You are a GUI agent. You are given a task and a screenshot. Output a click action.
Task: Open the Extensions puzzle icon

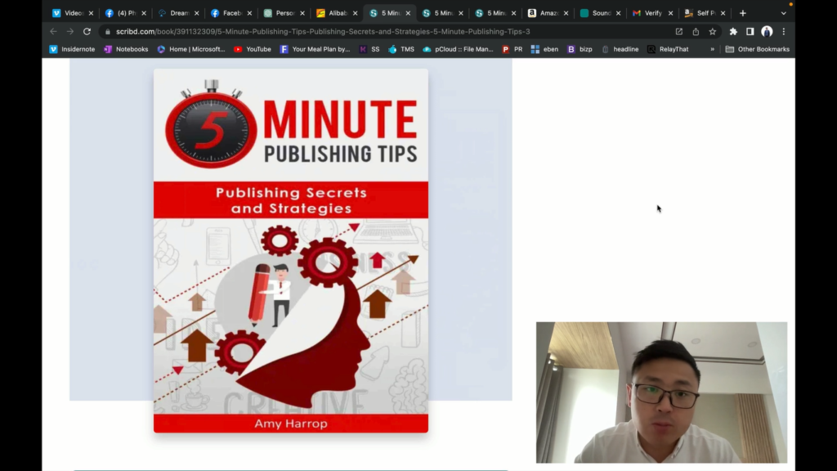(x=733, y=32)
